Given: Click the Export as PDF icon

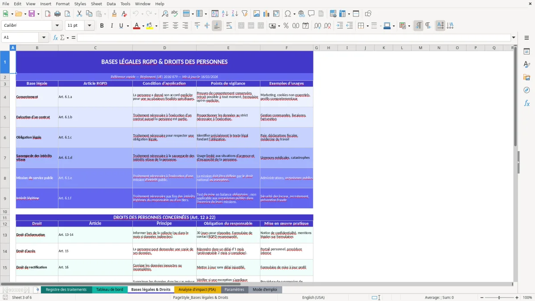Looking at the screenshot, I should tap(48, 14).
